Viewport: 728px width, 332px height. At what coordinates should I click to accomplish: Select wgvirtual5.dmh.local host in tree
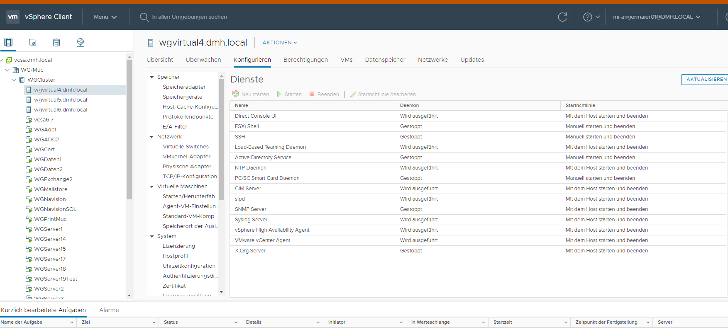click(x=61, y=100)
